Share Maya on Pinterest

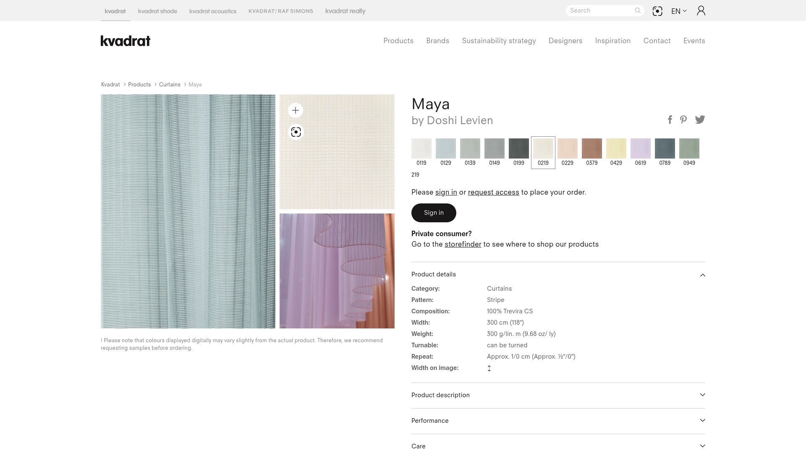(683, 120)
